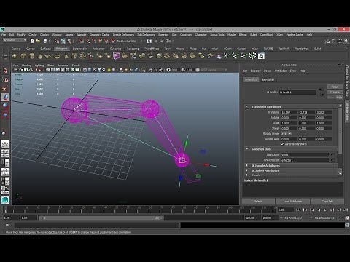Click the polygon torus shelf icon
Viewport: 350px width, 262px height.
click(57, 56)
